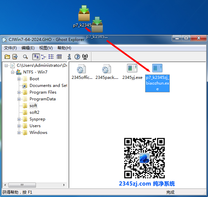Image resolution: width=208 pixels, height=197 pixels.
Task: Click the blue question mark Help icon
Action: (x=77, y=57)
